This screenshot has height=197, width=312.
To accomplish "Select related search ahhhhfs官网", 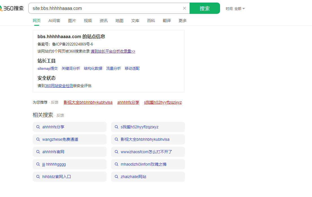I will [70, 152].
